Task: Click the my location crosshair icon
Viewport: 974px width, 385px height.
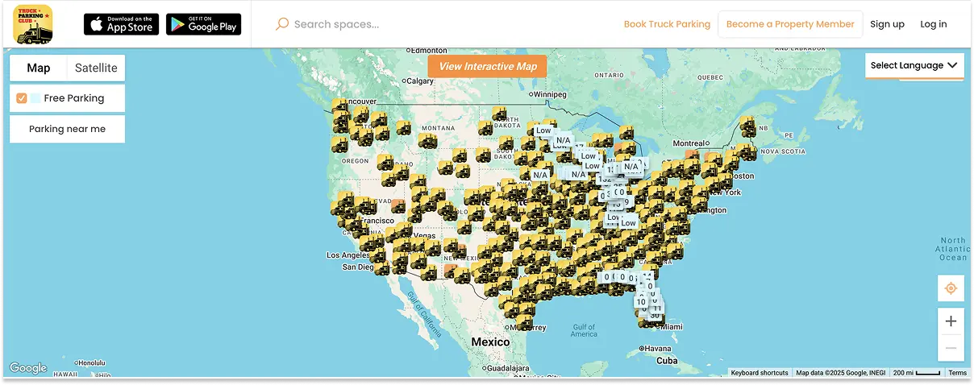Action: [x=951, y=288]
